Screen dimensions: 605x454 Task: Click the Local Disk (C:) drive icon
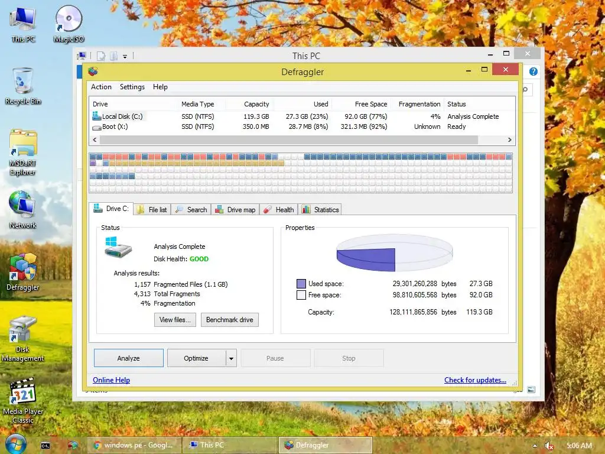[96, 116]
